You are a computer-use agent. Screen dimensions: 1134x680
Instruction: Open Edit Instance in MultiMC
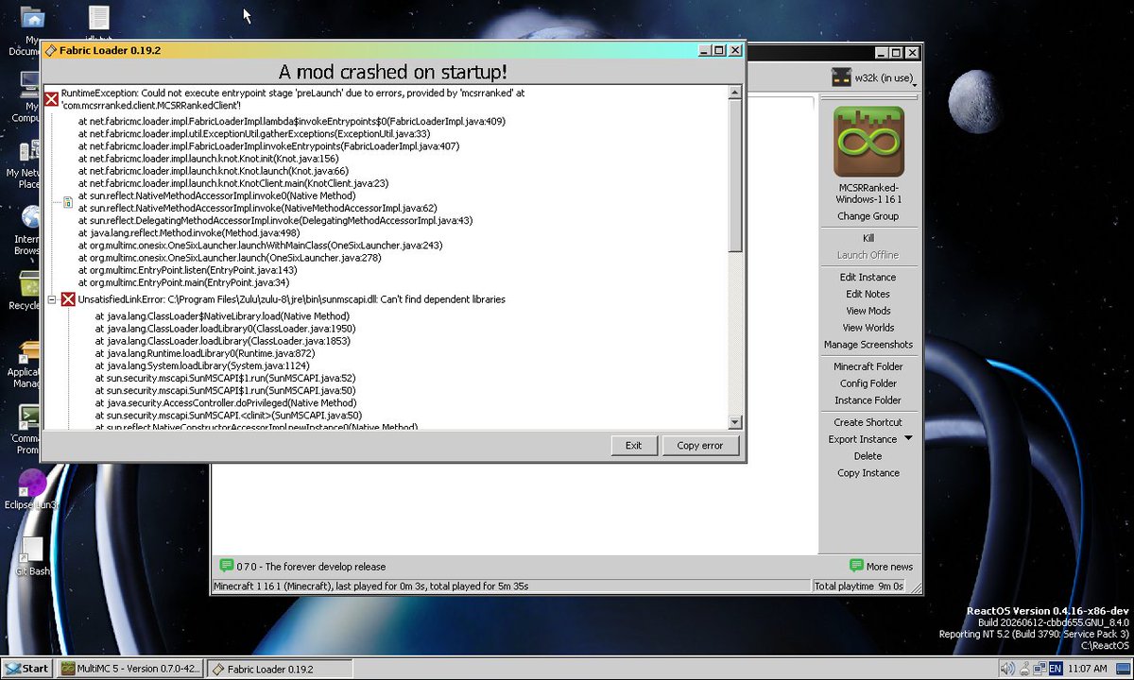pyautogui.click(x=868, y=277)
